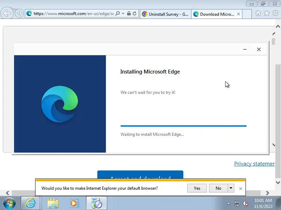Open the Home page icon
This screenshot has height=210, width=281.
click(x=258, y=13)
